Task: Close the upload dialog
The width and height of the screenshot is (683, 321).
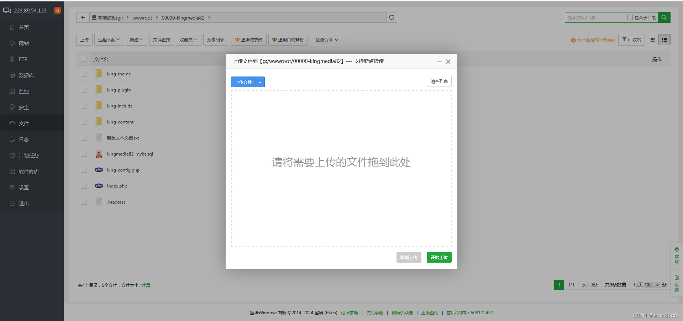Action: tap(448, 62)
